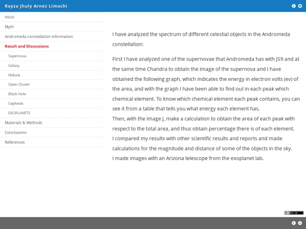Open the Creative Commons license badge
This screenshot has width=306, height=229.
(x=294, y=213)
